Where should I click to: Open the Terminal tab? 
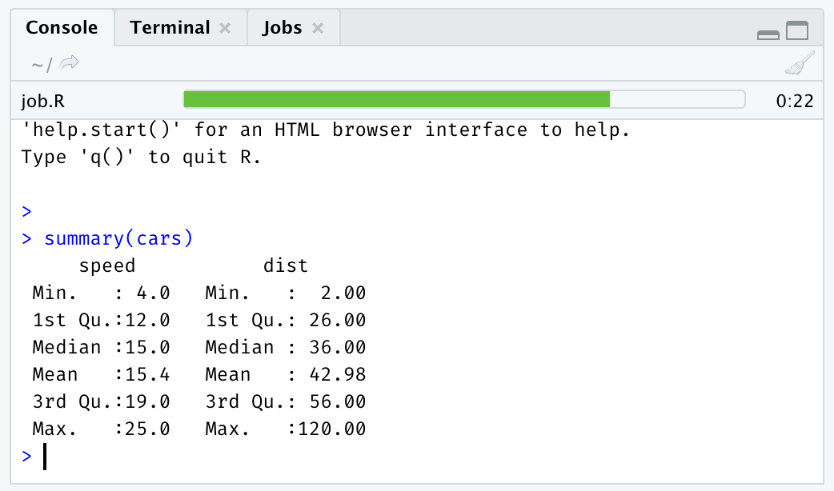click(x=170, y=28)
